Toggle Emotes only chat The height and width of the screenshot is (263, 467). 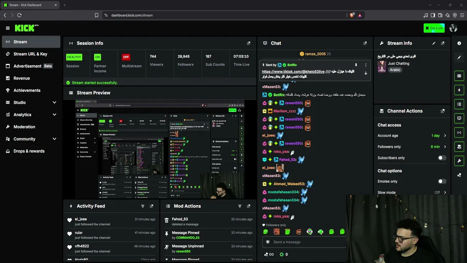coord(442,181)
